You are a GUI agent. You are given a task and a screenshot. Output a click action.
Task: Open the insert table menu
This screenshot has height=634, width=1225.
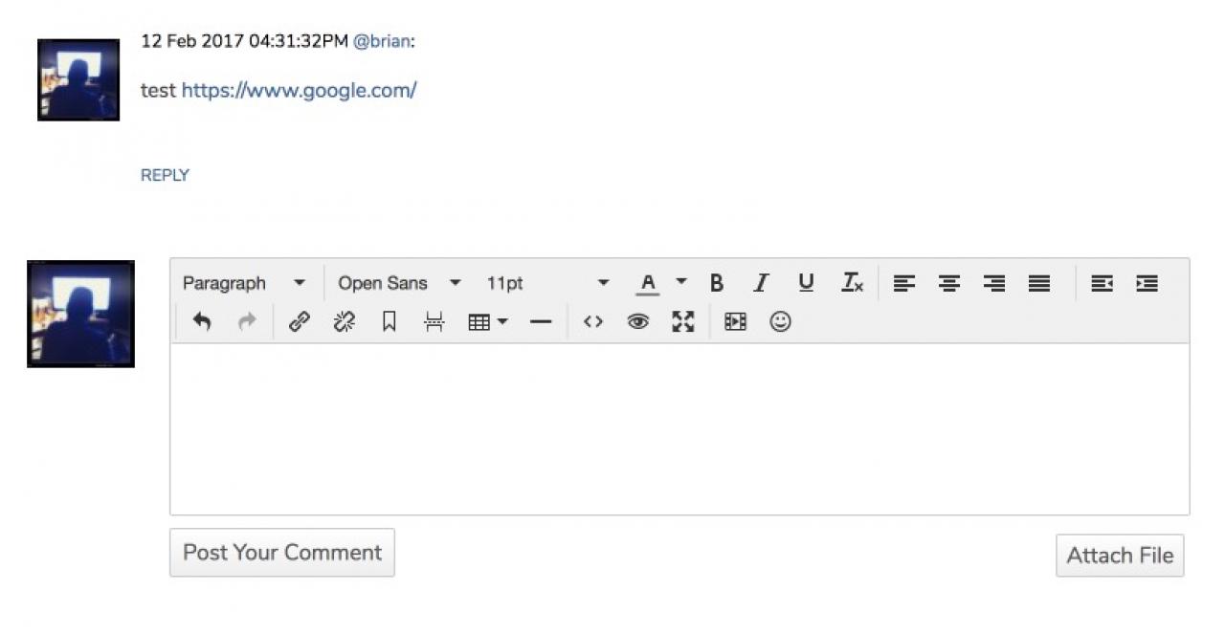(x=487, y=322)
